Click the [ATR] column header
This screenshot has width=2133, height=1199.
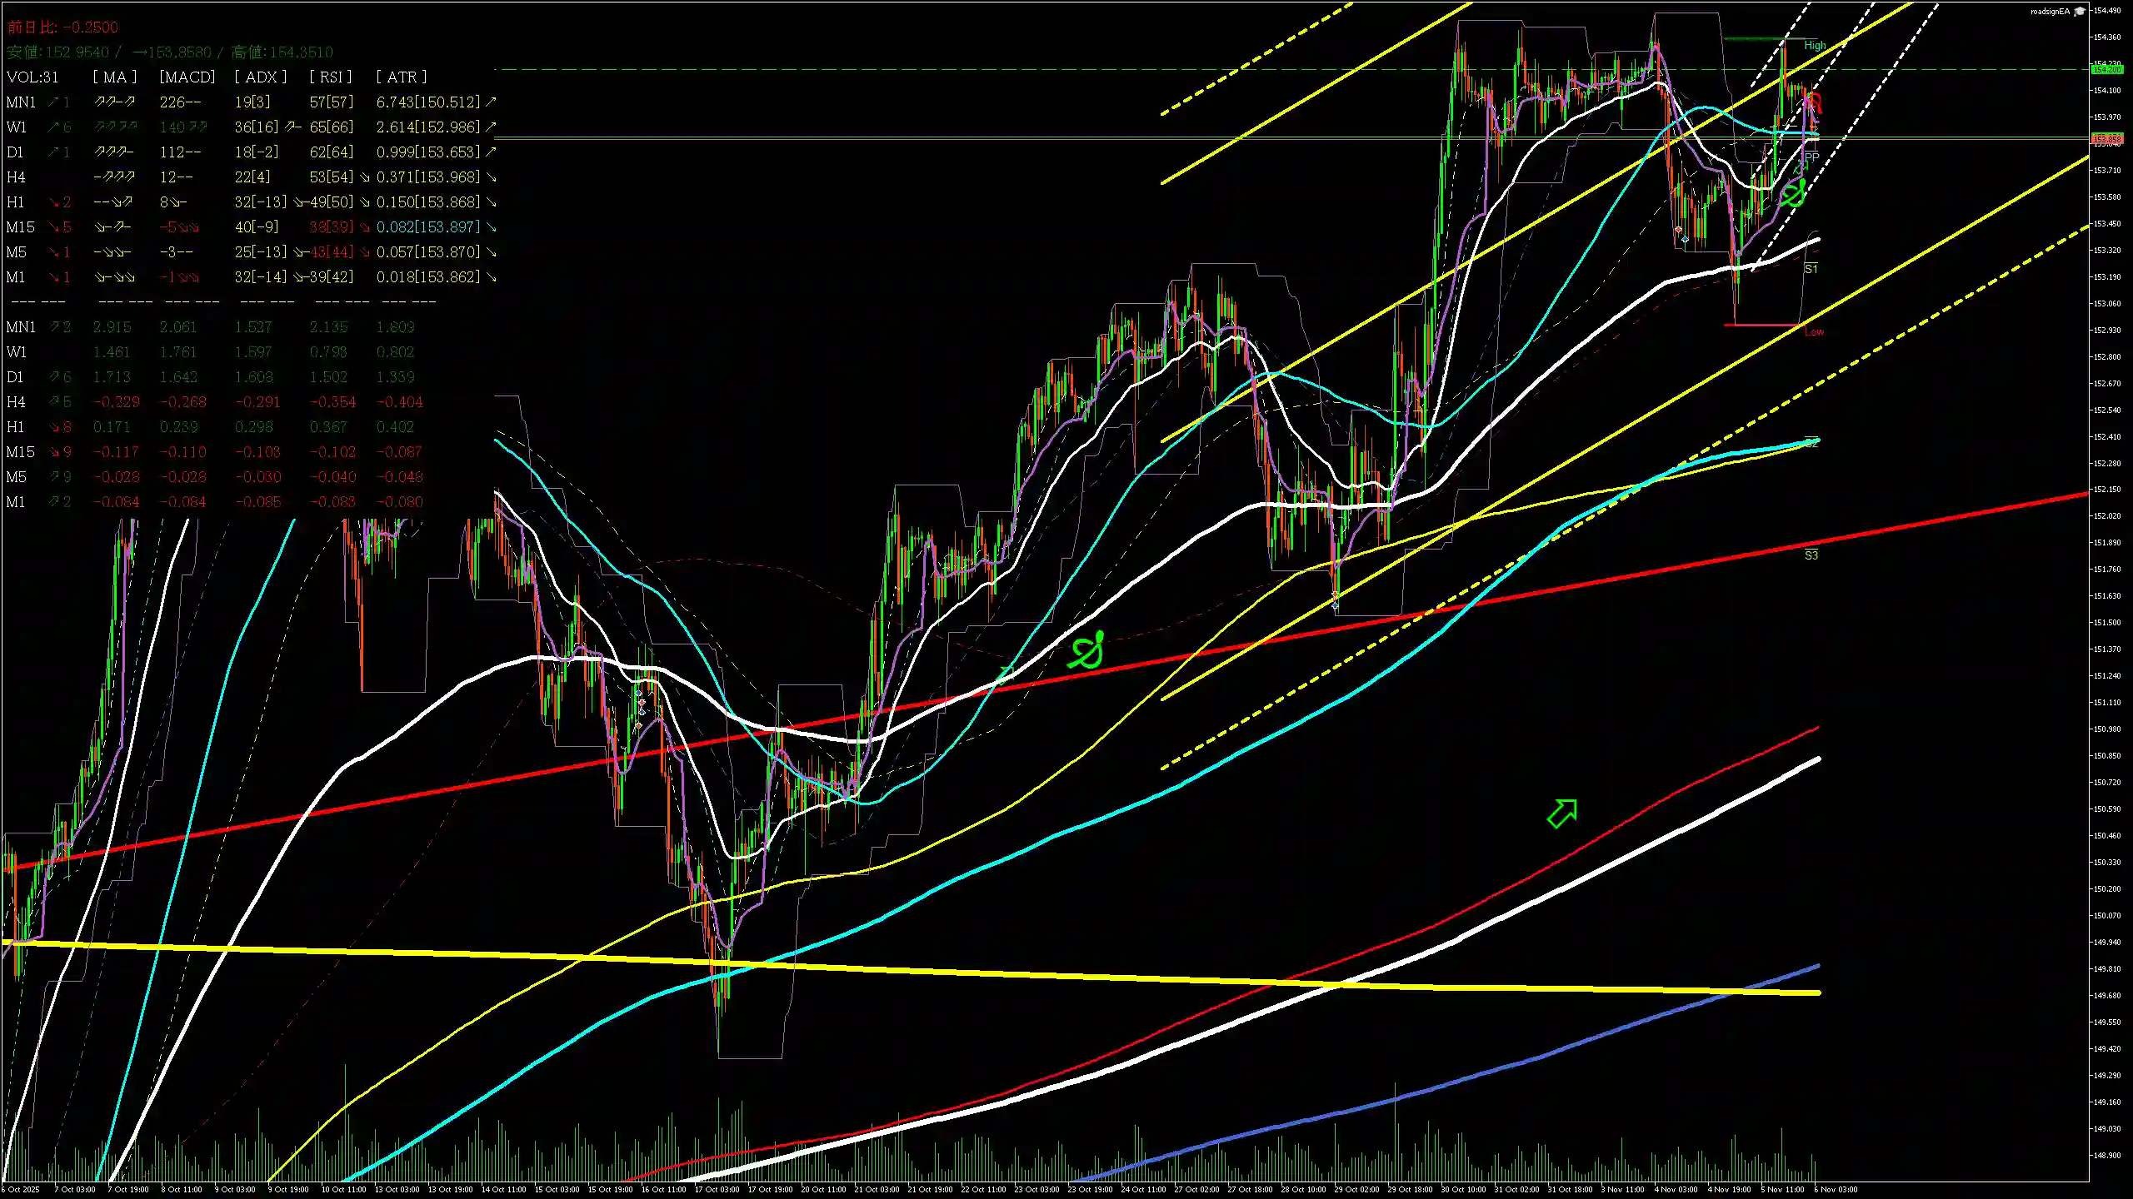402,77
